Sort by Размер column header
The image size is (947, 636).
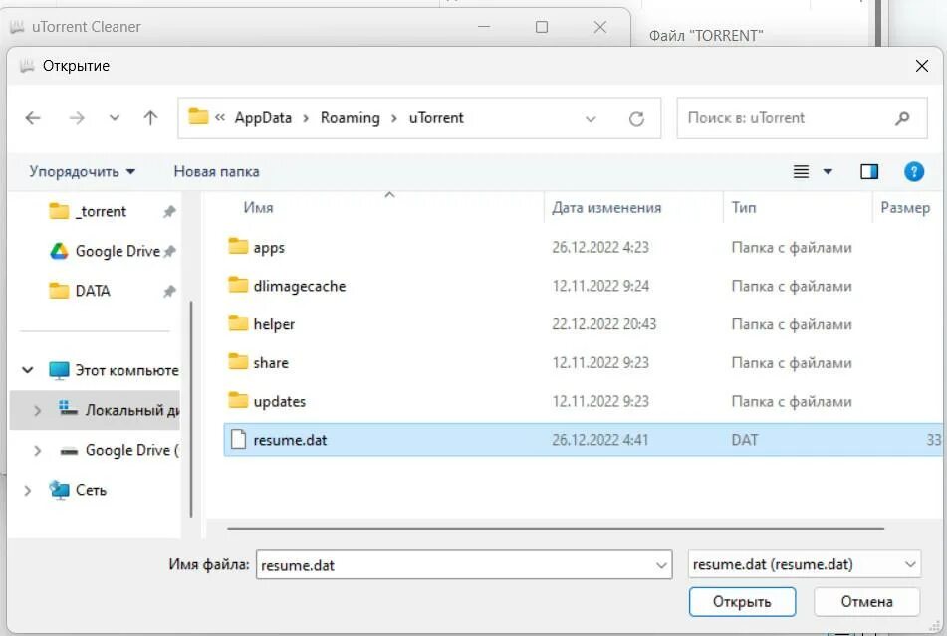coord(905,208)
